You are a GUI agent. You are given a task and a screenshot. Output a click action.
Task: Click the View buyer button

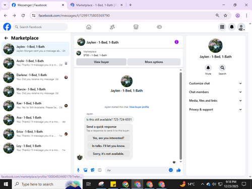101,62
